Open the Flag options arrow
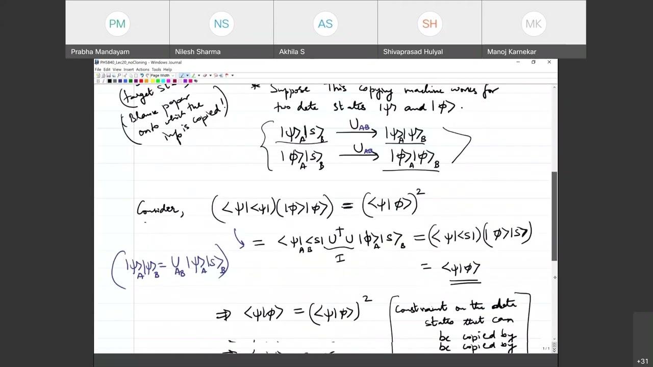 232,75
